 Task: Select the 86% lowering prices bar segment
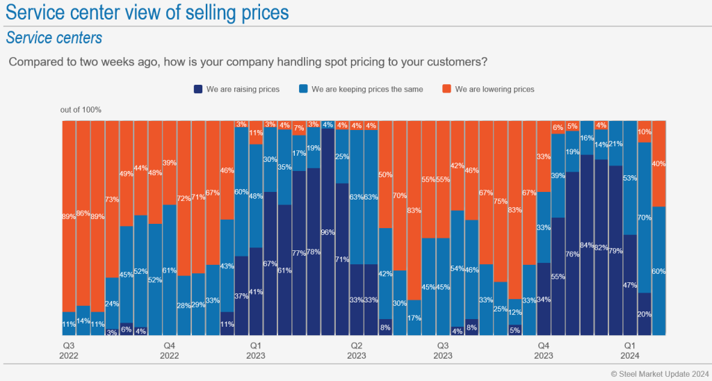[83, 213]
